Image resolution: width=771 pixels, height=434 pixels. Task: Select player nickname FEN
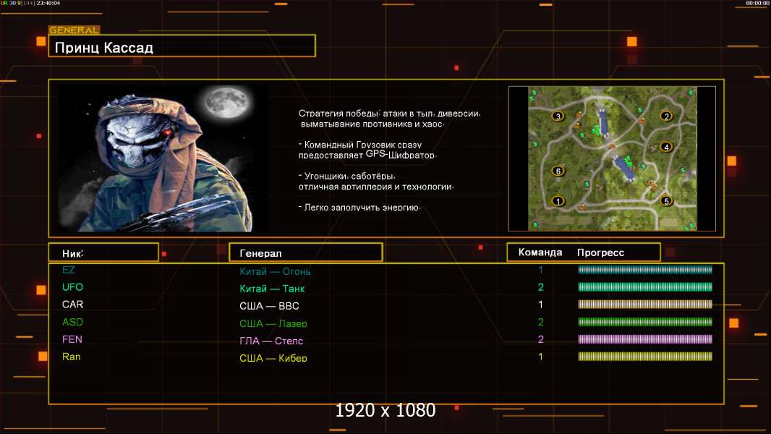[x=72, y=339]
